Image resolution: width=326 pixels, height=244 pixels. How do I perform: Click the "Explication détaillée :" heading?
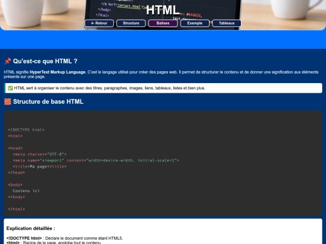[x=31, y=228]
